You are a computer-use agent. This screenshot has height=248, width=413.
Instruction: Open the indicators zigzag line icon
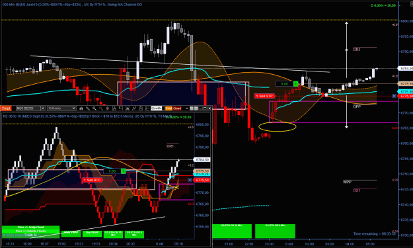tap(134, 108)
